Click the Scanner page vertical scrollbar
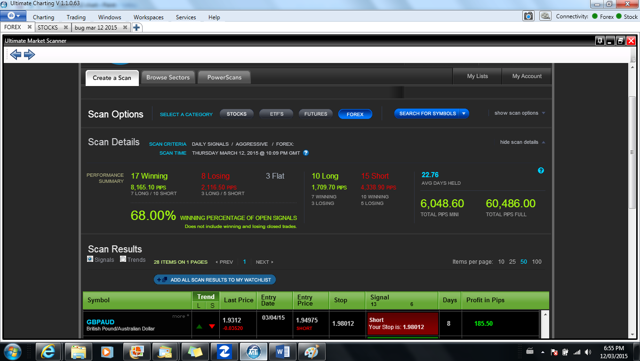Screen dimensions: 640x361 click(632, 152)
